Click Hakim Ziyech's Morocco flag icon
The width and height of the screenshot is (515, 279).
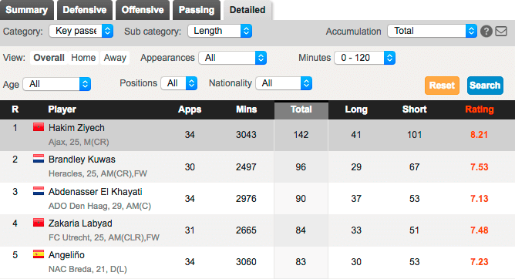coord(39,127)
